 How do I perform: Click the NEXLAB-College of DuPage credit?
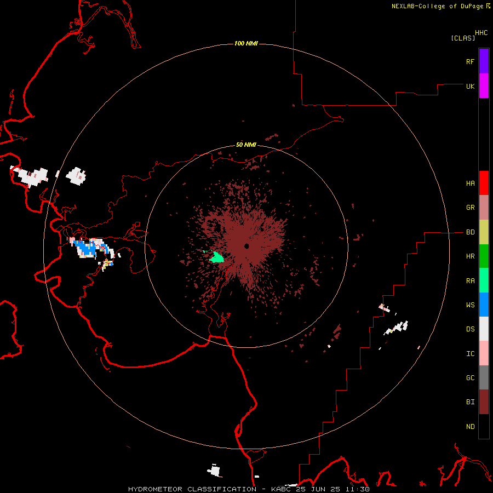point(437,6)
